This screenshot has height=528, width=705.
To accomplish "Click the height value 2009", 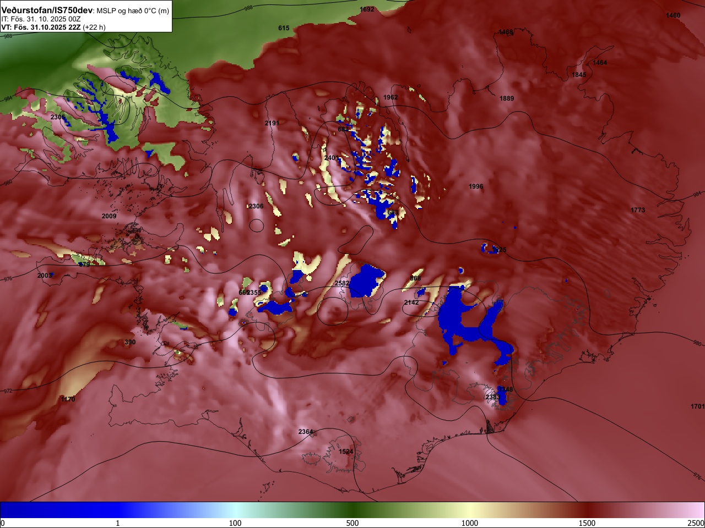I will (x=109, y=216).
